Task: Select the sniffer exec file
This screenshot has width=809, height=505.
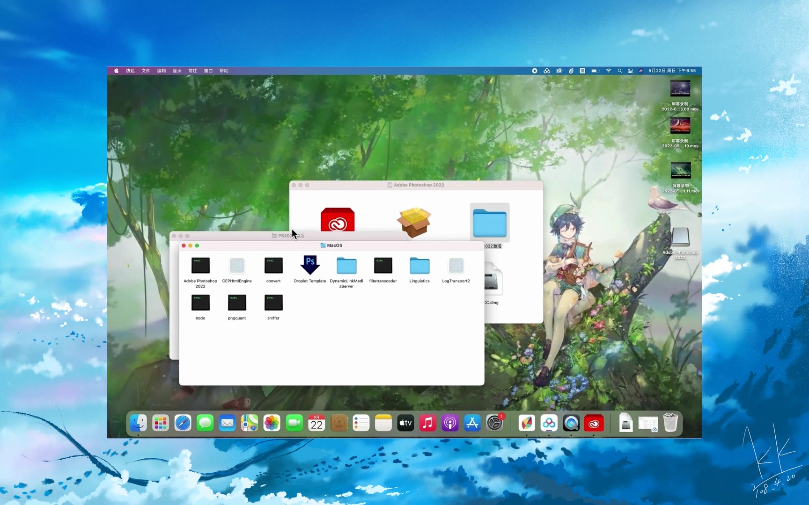Action: click(x=273, y=303)
